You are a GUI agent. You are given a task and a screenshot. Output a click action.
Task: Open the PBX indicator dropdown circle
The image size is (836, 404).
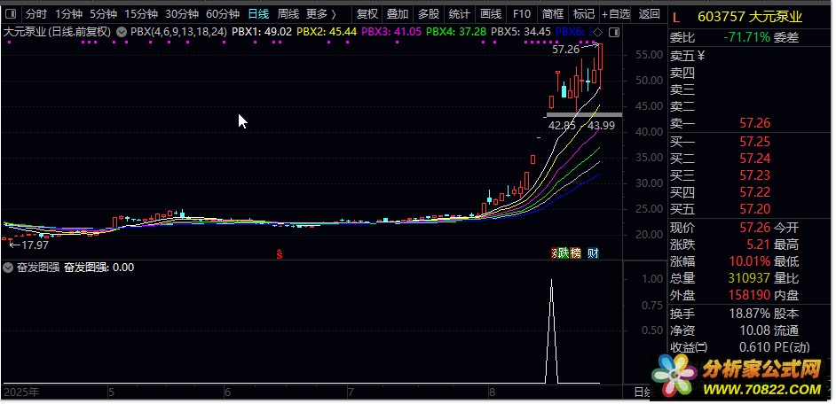(122, 32)
